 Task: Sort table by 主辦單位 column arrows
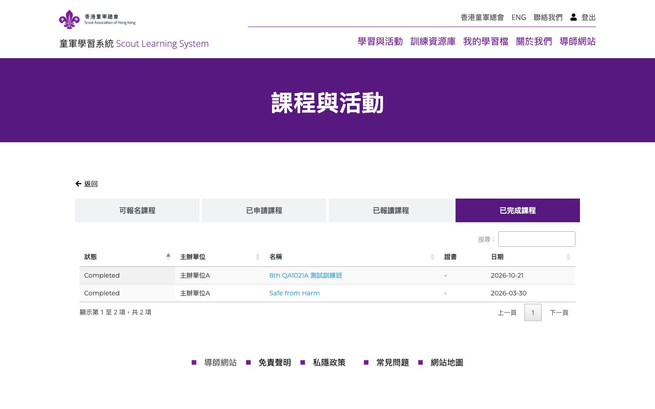click(x=257, y=257)
